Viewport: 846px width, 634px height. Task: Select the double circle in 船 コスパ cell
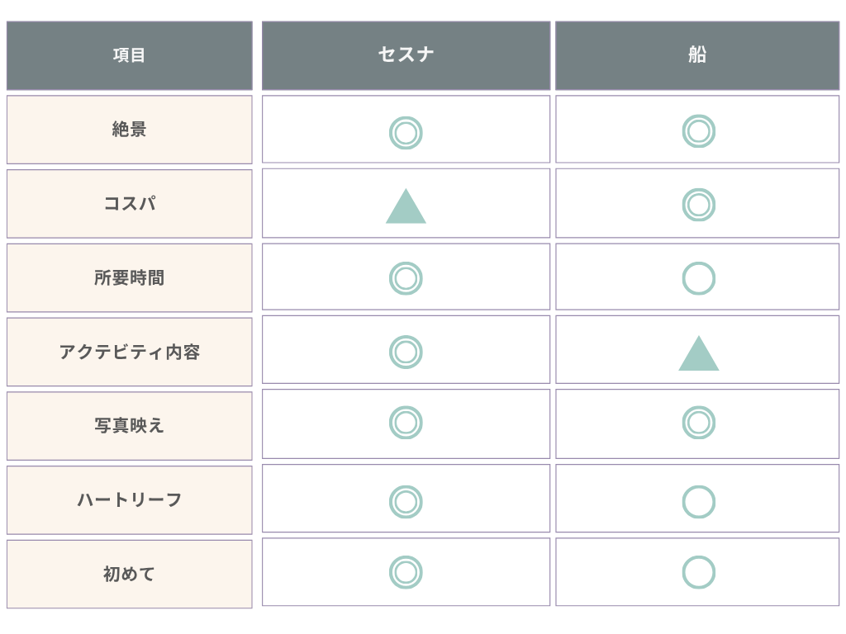pyautogui.click(x=699, y=205)
